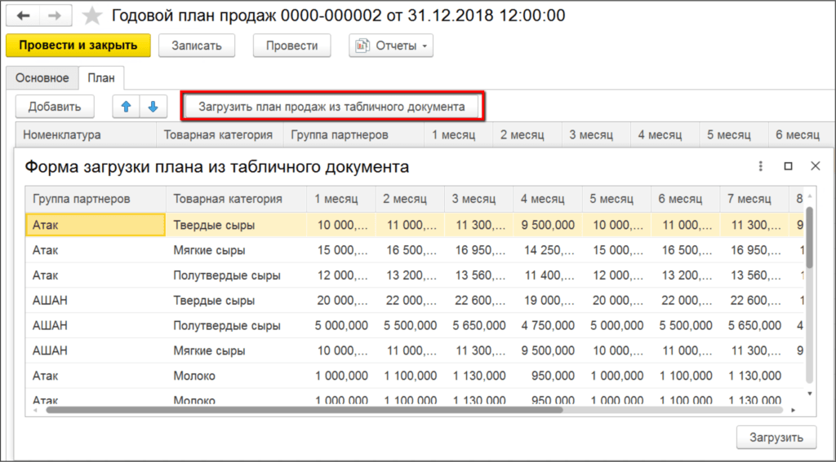Click the Записать button

point(197,46)
